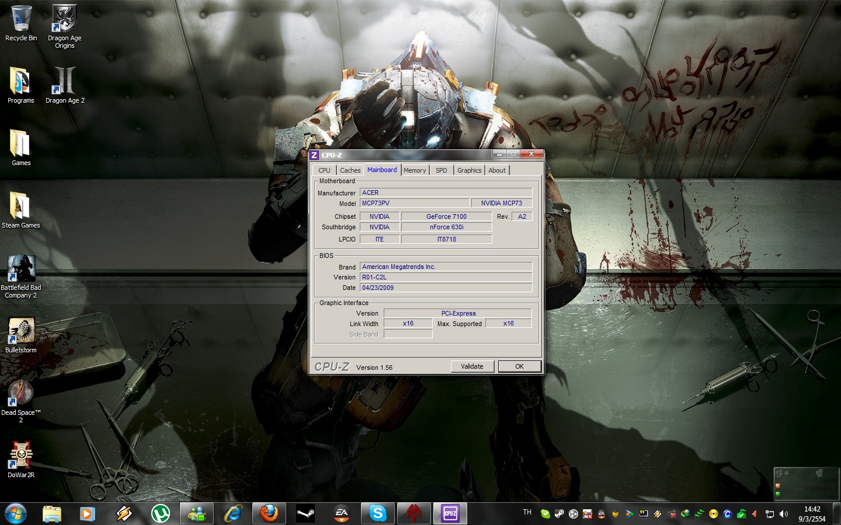The image size is (841, 525).
Task: Open the Recycle Bin desktop icon
Action: pyautogui.click(x=21, y=24)
